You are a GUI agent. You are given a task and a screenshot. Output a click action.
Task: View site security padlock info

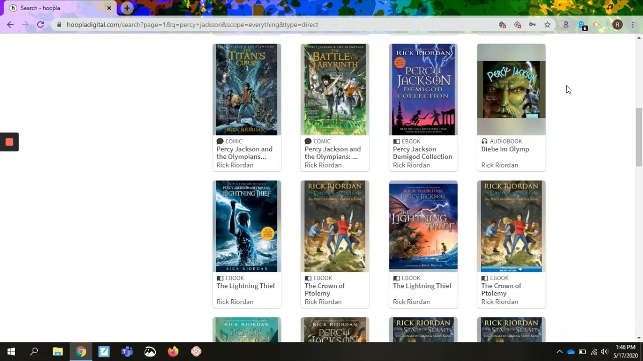pyautogui.click(x=59, y=25)
